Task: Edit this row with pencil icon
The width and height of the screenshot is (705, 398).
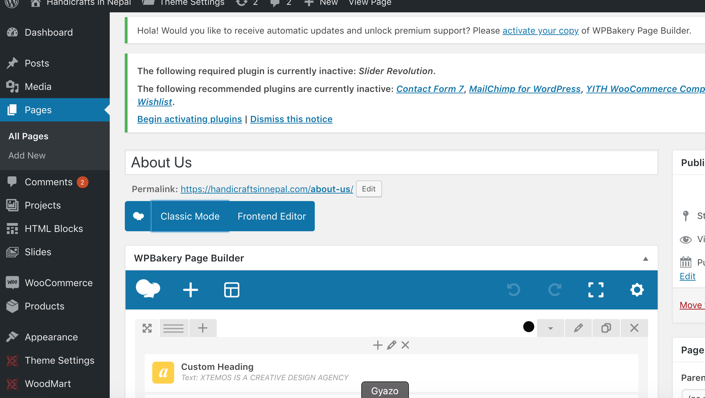Action: [578, 328]
